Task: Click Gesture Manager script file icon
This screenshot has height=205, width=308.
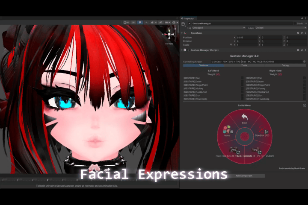Action: [x=185, y=50]
